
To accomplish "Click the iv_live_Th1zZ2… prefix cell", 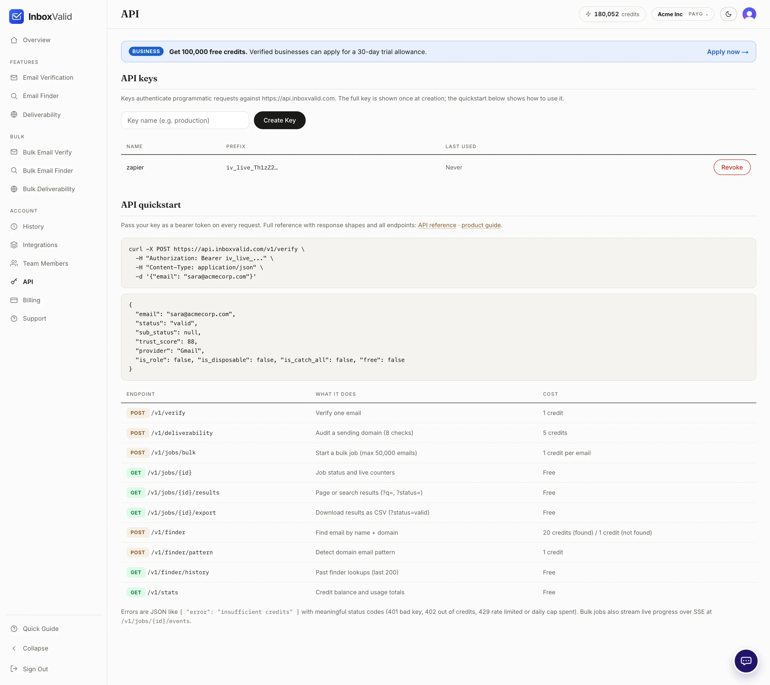I will point(252,168).
